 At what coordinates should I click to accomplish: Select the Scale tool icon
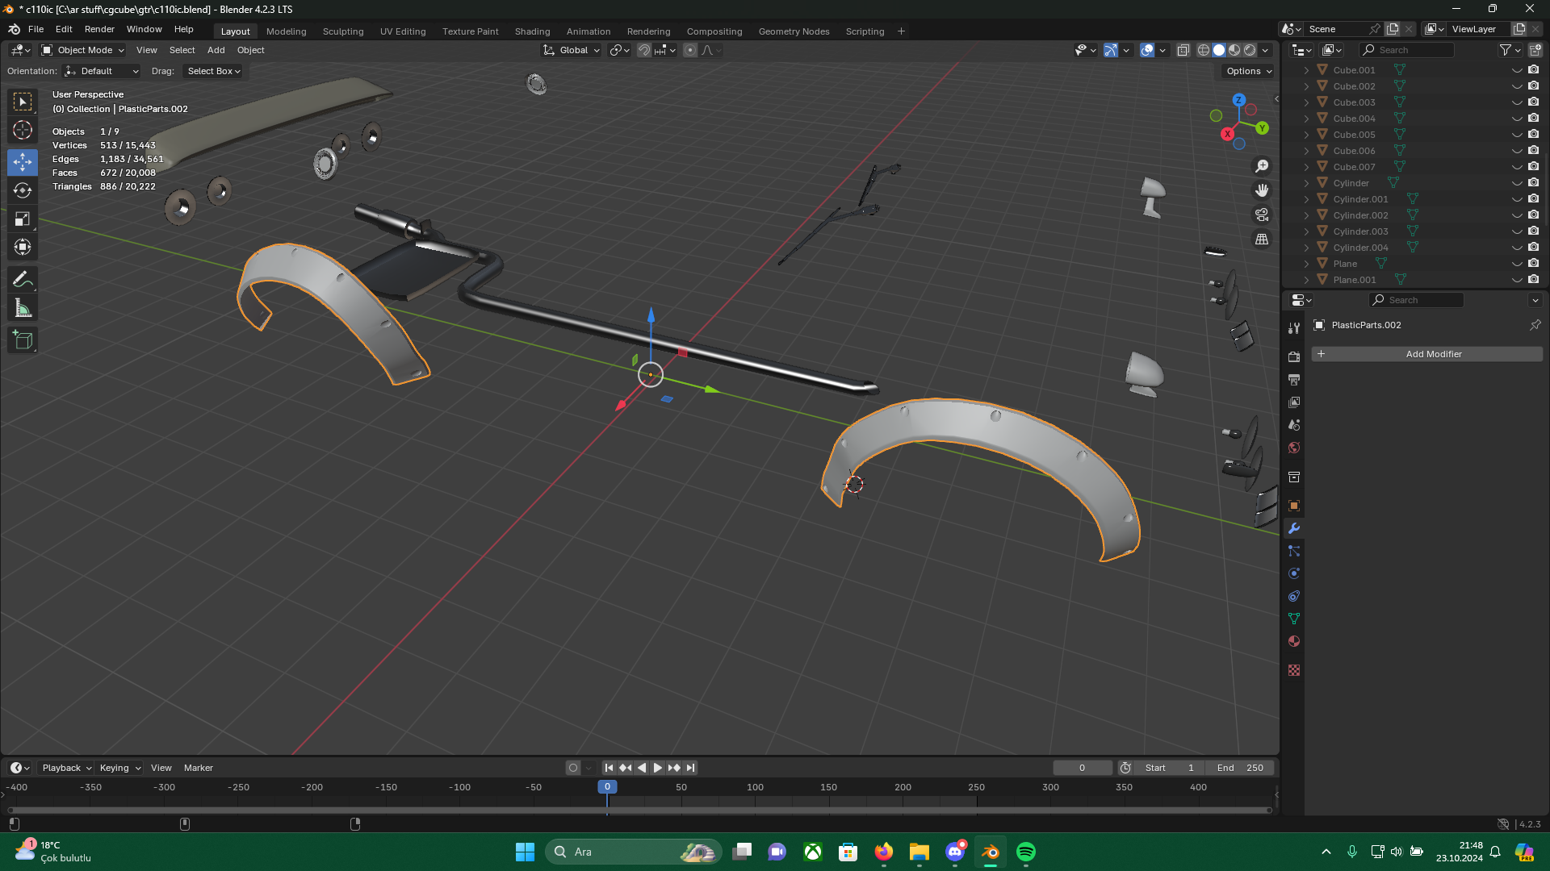[x=23, y=219]
